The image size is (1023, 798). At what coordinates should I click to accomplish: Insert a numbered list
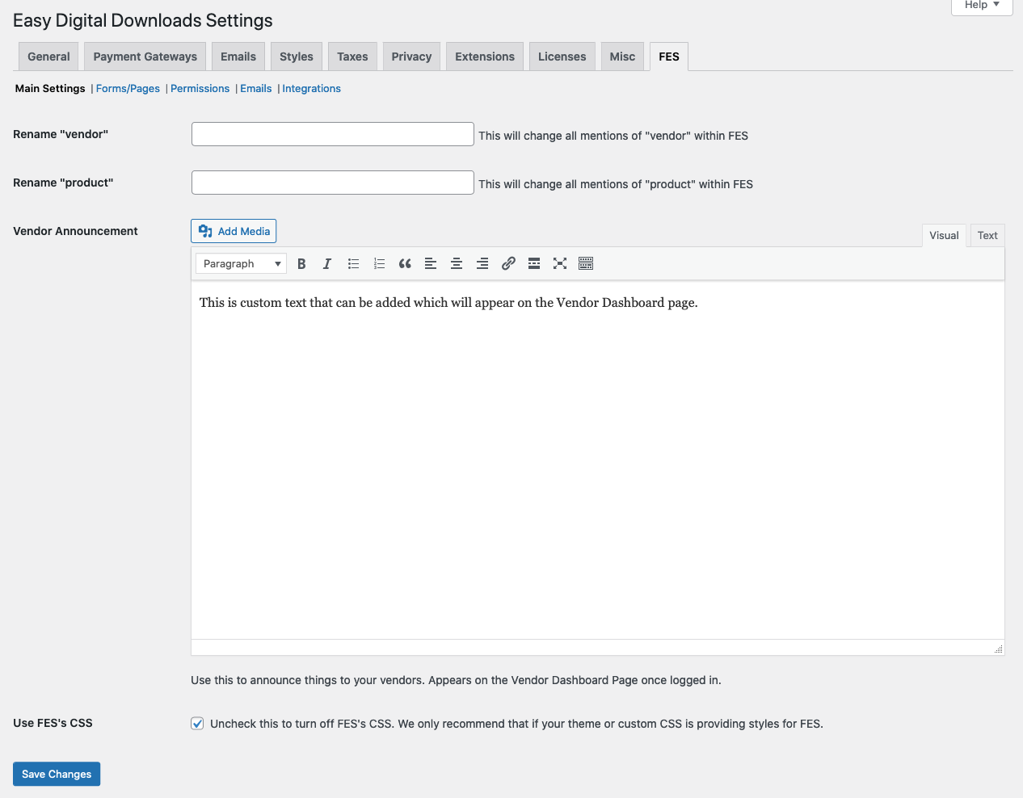pos(379,264)
